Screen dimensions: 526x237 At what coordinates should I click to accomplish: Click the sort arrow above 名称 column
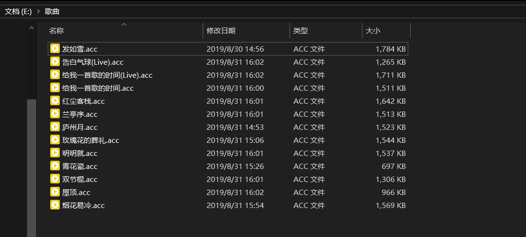[x=124, y=24]
